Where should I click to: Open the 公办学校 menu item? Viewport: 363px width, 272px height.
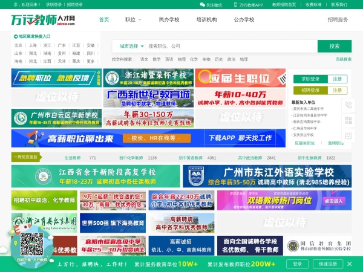click(x=244, y=20)
